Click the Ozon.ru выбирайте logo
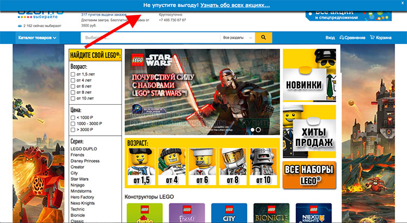This screenshot has width=407, height=223. coord(41,15)
